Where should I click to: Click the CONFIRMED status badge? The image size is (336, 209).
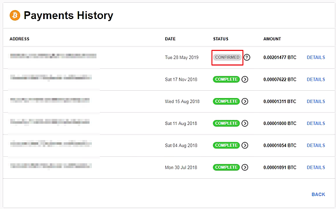tap(227, 57)
